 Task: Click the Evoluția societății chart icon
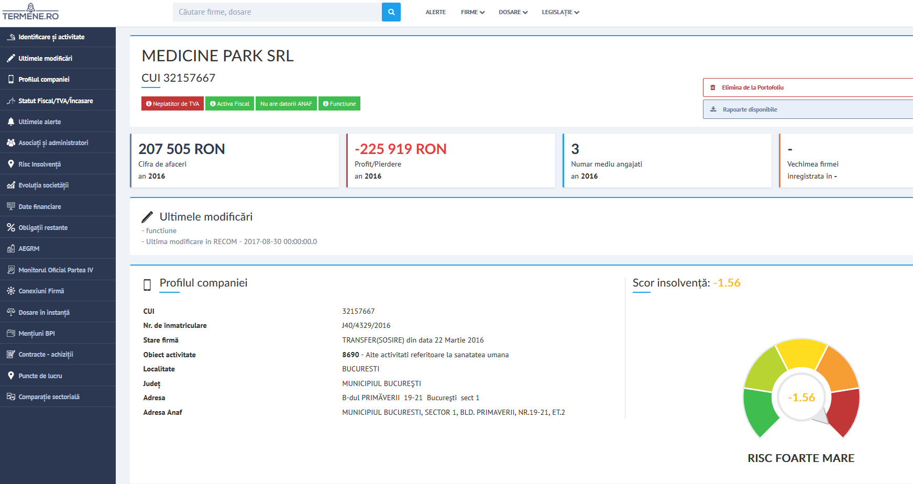[10, 185]
